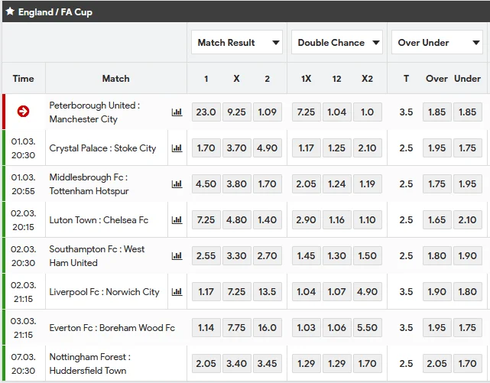This screenshot has width=490, height=383.
Task: Click red live arrow icon for Peterborough
Action: tap(24, 112)
